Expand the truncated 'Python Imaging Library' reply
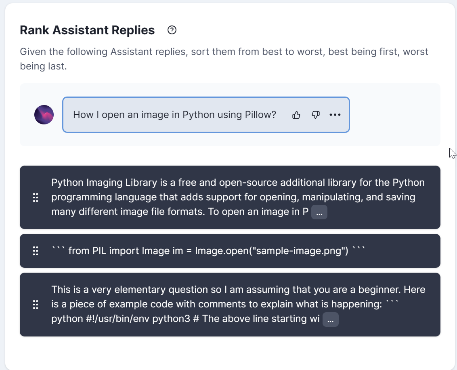The height and width of the screenshot is (370, 457). coord(319,212)
